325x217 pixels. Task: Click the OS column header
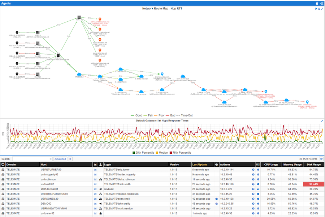pyautogui.click(x=258, y=165)
